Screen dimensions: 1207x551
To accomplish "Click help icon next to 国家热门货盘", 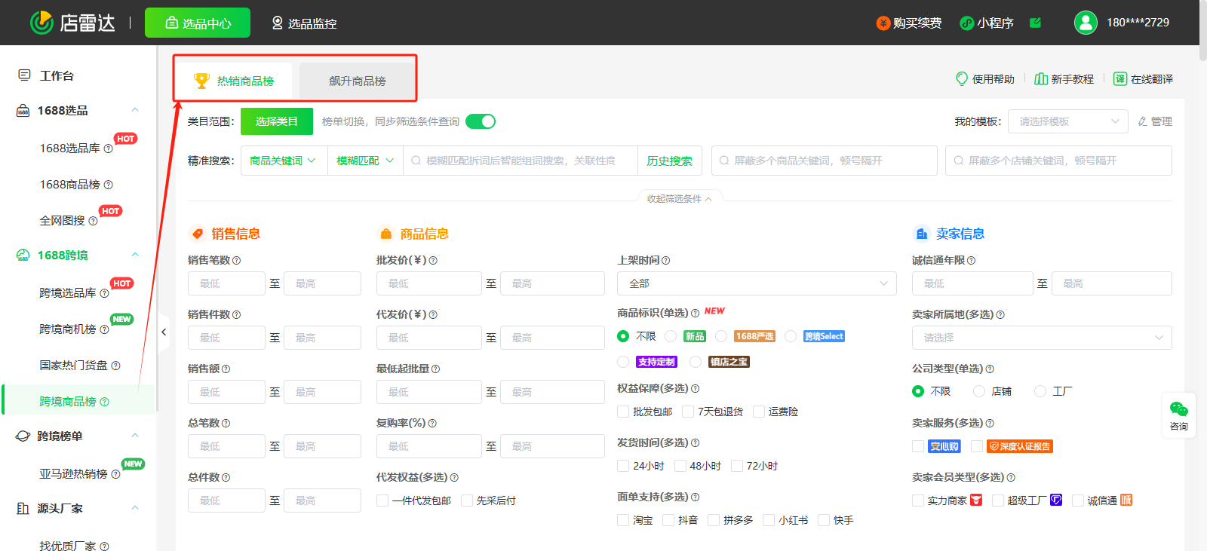I will [x=115, y=366].
